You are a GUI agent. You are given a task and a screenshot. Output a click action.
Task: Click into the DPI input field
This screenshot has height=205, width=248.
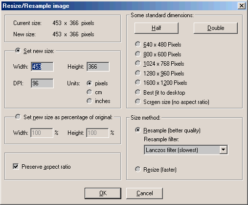click(x=42, y=83)
